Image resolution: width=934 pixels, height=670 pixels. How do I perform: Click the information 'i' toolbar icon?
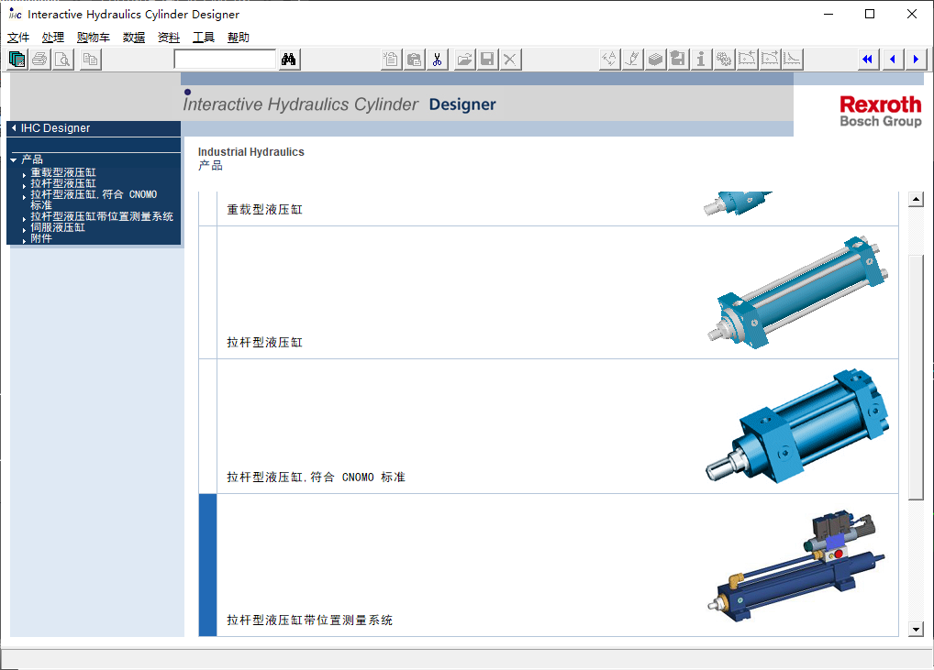701,60
